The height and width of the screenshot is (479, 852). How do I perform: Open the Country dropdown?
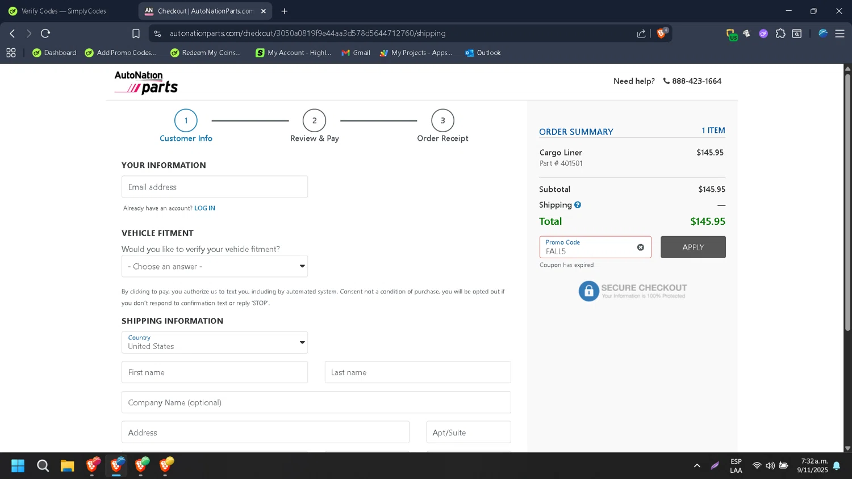click(x=215, y=342)
